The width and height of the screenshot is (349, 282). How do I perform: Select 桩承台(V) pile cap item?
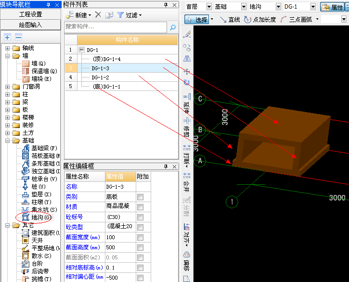coord(39,179)
